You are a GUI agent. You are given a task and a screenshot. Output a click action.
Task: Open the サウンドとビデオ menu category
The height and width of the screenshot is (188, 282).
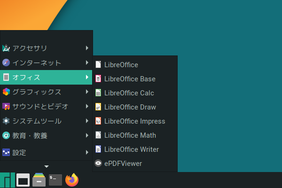click(x=46, y=106)
